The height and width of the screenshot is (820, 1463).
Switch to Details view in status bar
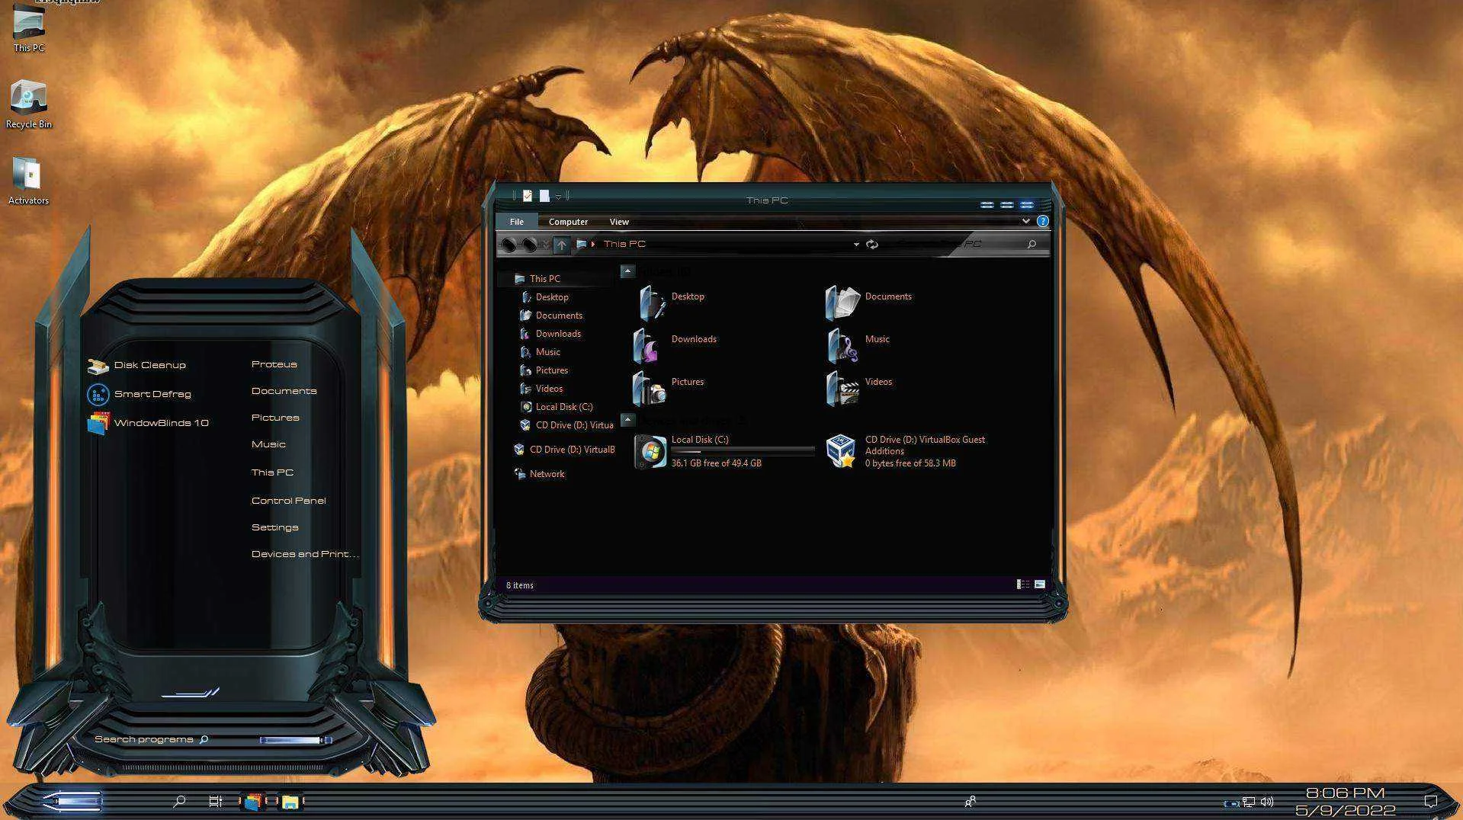pos(1023,585)
